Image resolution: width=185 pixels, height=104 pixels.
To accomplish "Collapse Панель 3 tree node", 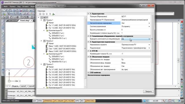I will [41, 64].
